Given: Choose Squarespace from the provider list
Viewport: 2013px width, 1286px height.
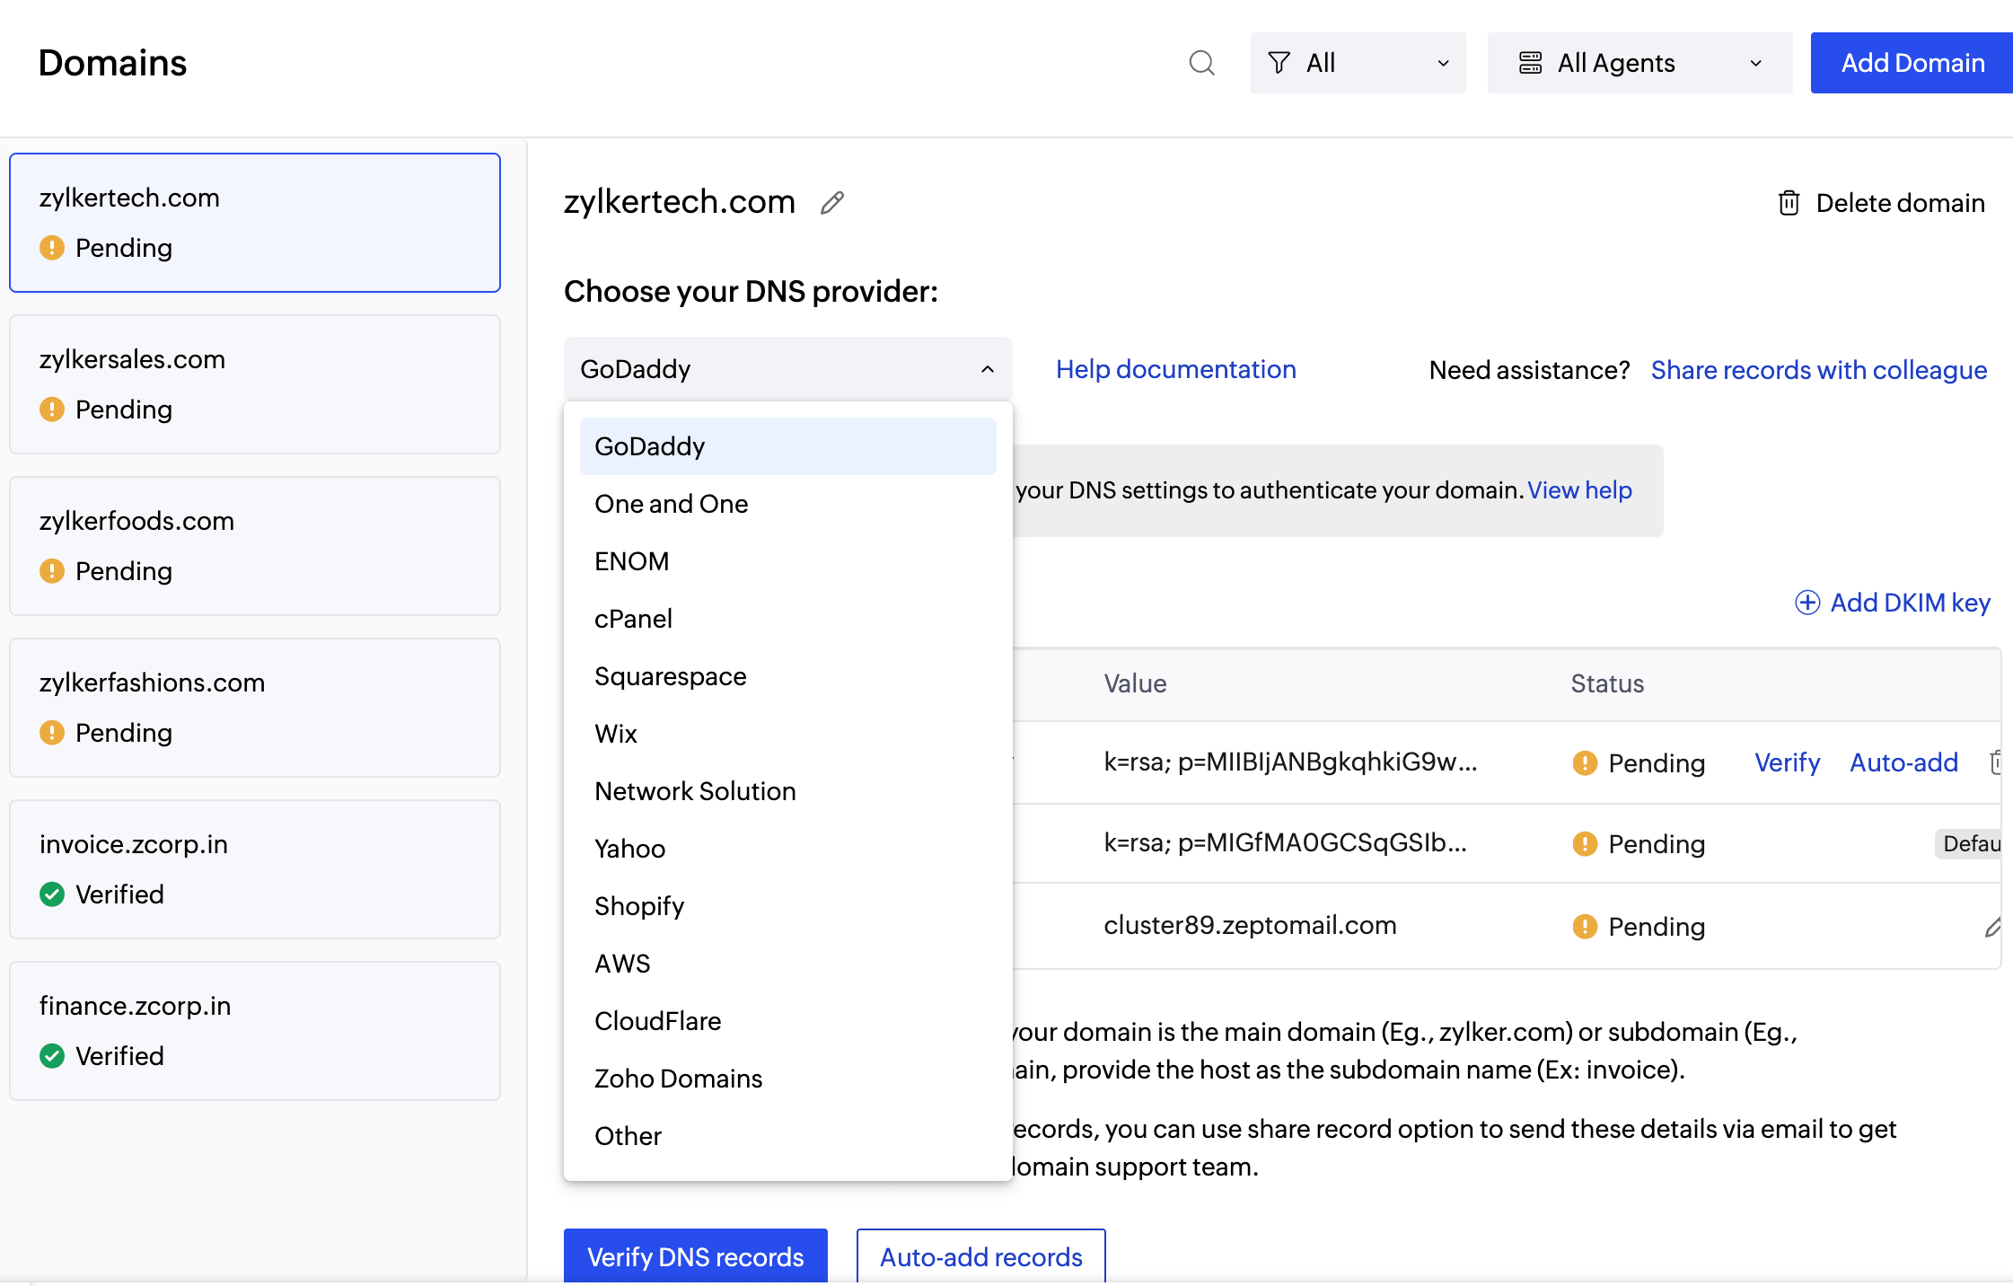Looking at the screenshot, I should coord(787,676).
